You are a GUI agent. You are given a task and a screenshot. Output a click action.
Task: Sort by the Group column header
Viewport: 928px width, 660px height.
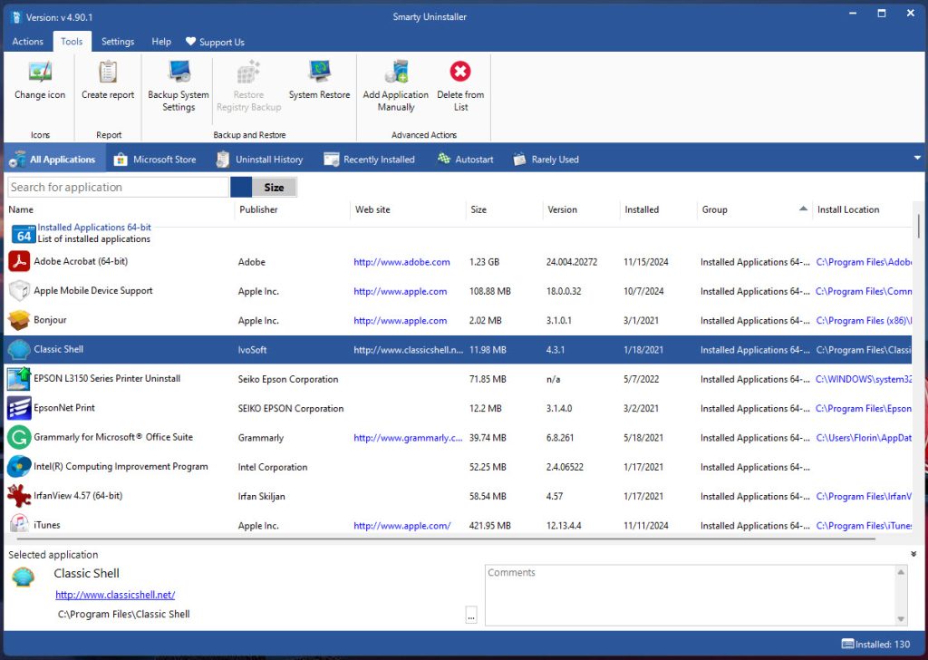(755, 209)
